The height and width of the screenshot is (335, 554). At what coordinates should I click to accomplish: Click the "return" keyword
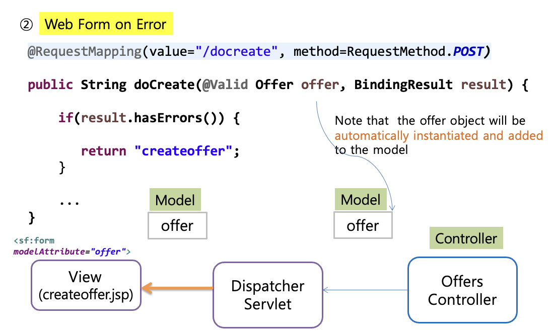coord(104,151)
